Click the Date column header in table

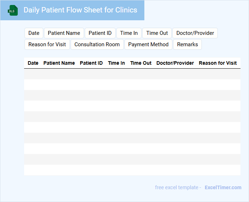[x=33, y=63]
